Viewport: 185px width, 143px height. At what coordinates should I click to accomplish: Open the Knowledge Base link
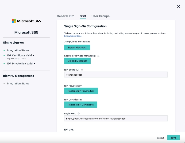73,36
